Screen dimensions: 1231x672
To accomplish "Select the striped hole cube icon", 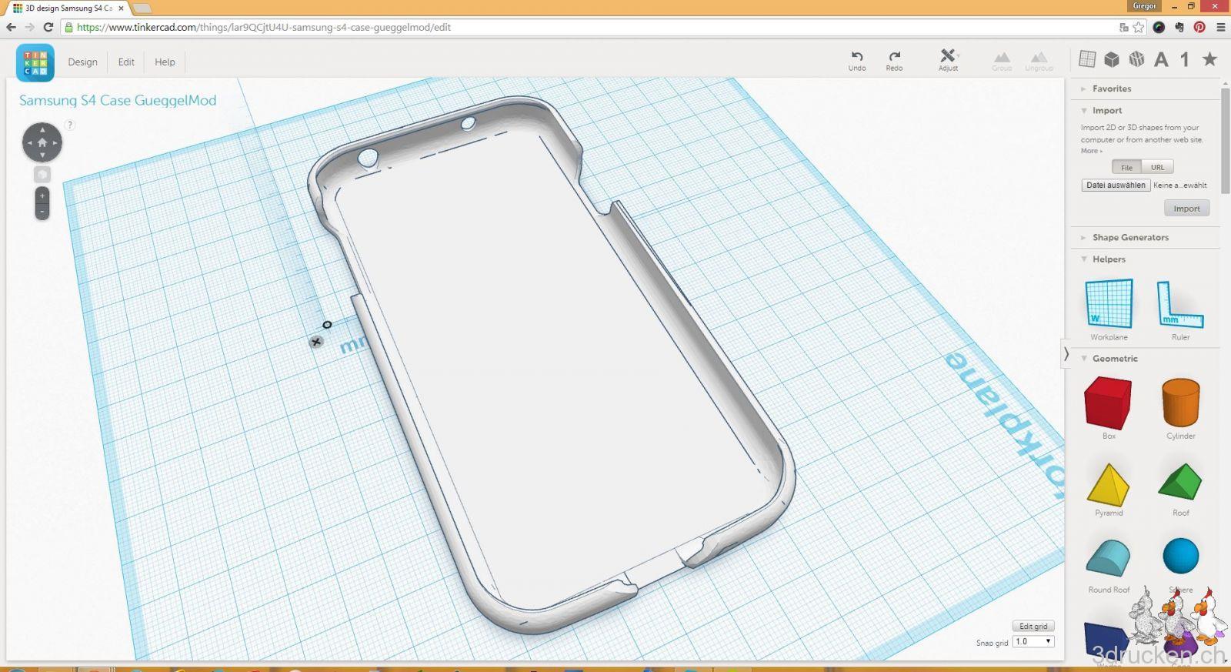I will 1136,59.
